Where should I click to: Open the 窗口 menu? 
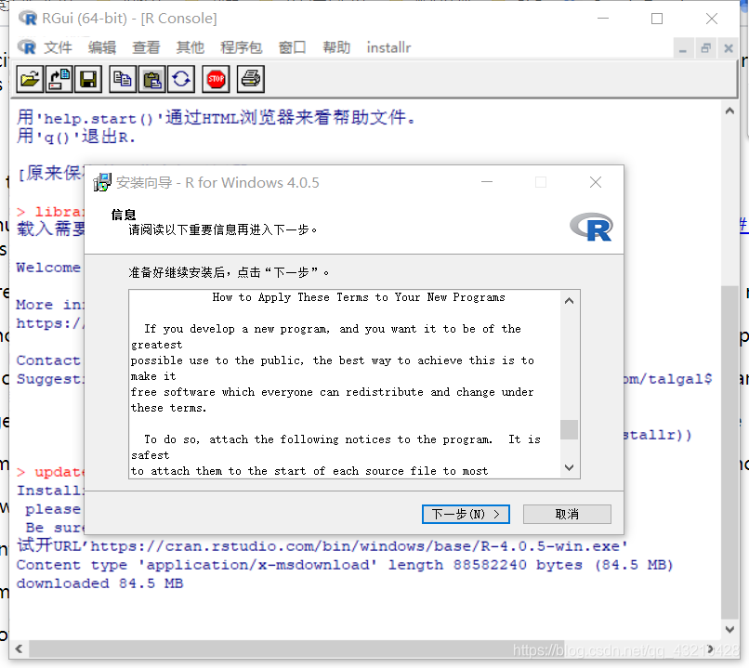[x=293, y=47]
